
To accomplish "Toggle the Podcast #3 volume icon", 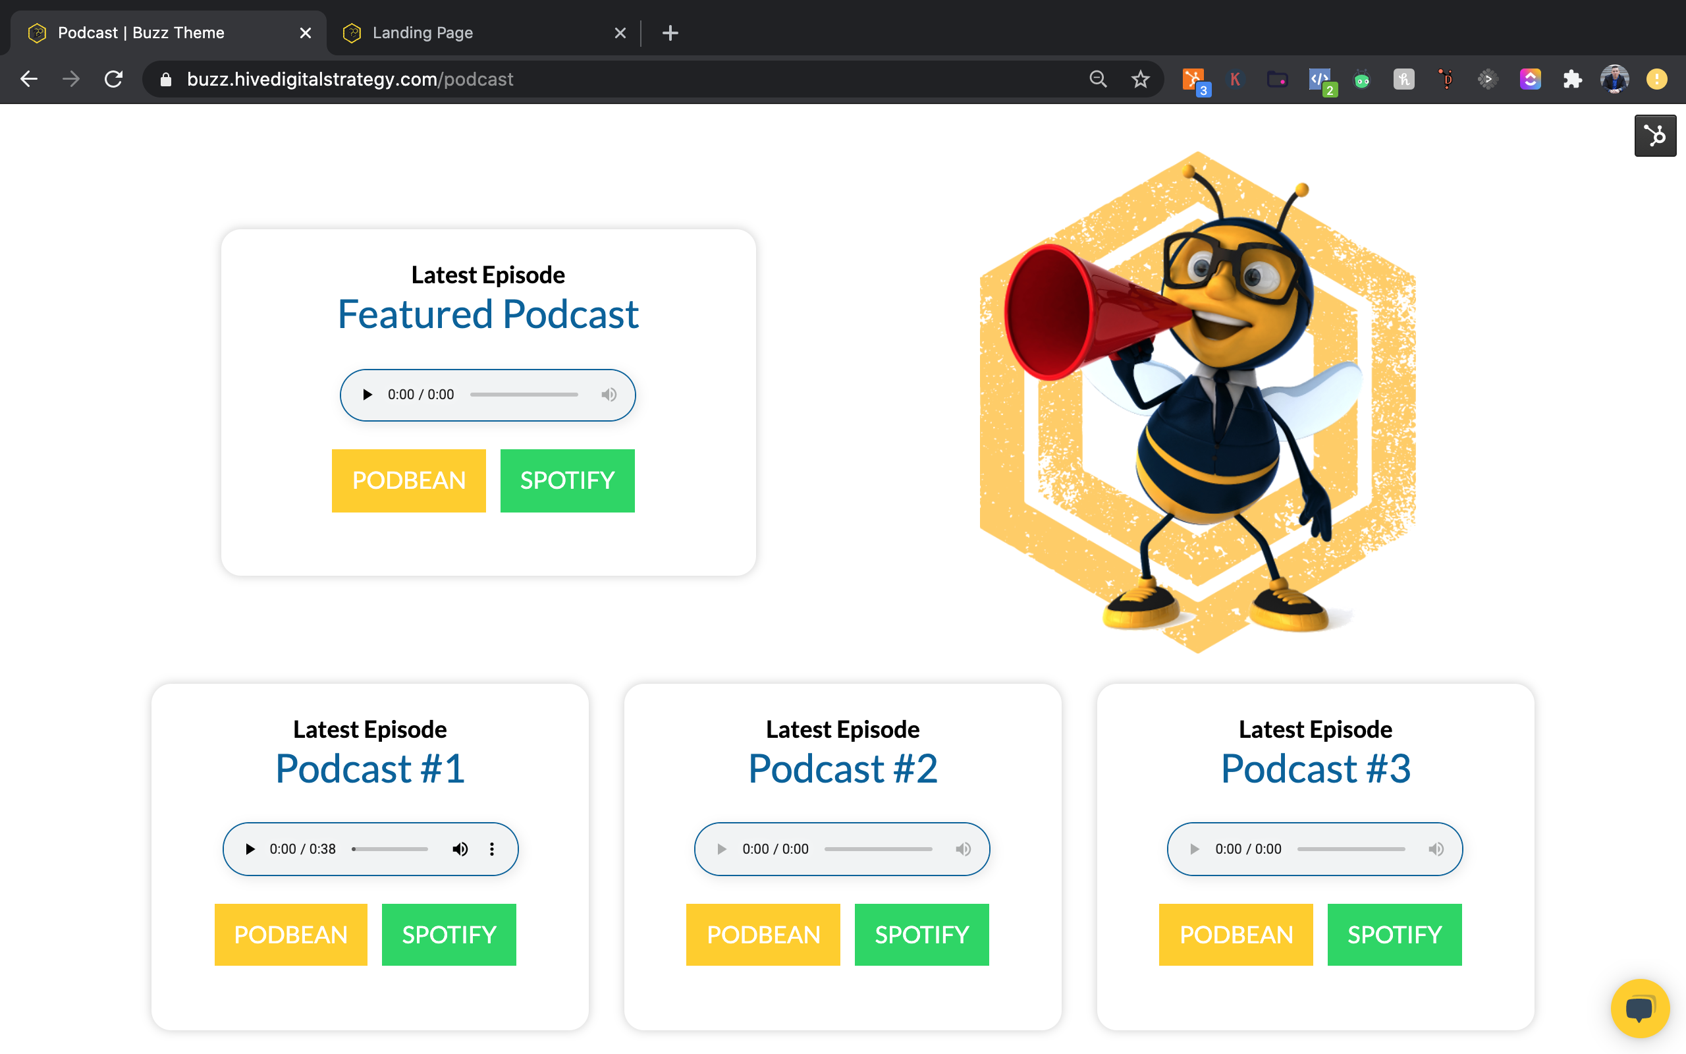I will tap(1436, 849).
